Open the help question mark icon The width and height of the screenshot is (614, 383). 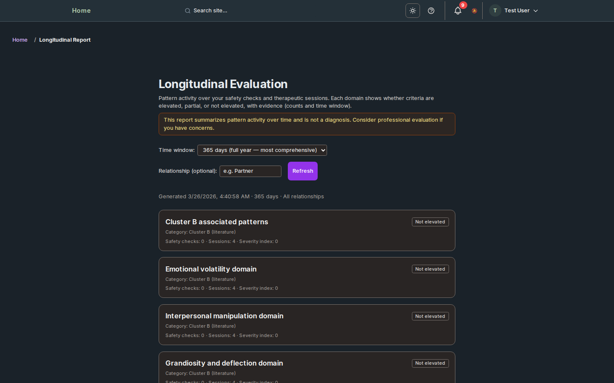click(431, 11)
